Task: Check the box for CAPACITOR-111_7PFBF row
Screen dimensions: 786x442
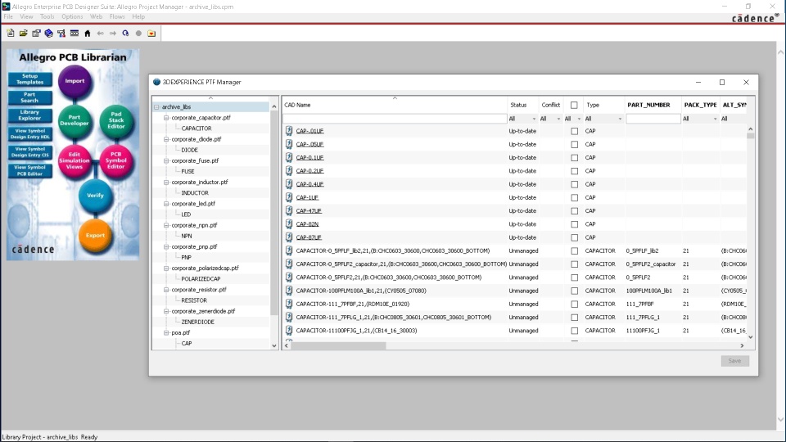Action: coord(575,304)
